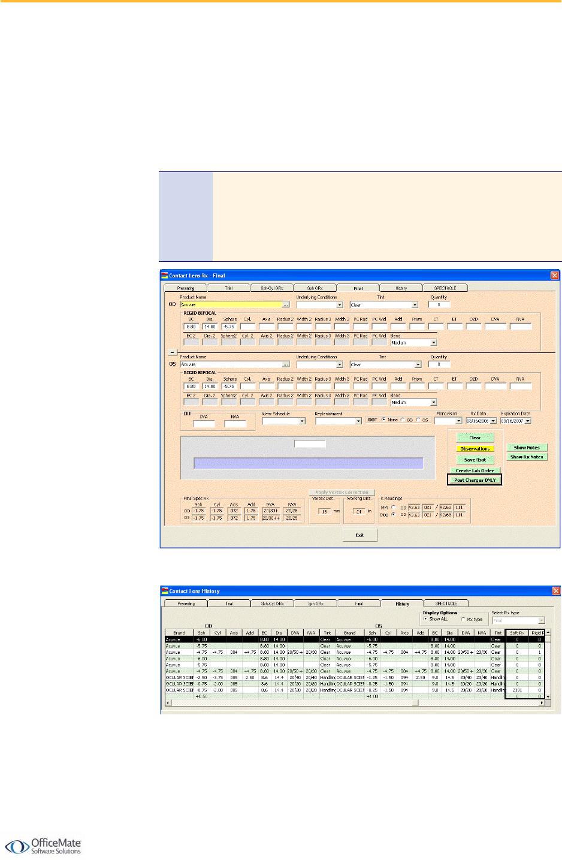
Task: Switch to Presenting tab in Final window
Action: click(x=186, y=288)
